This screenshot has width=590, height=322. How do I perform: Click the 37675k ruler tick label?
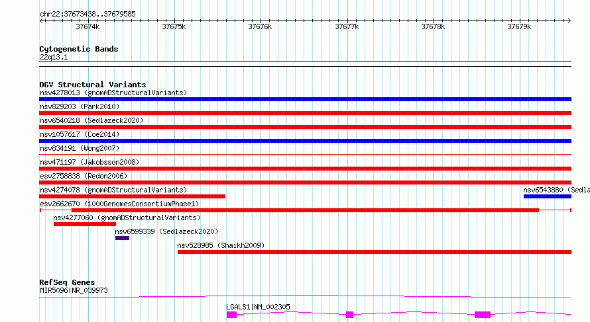pos(174,26)
